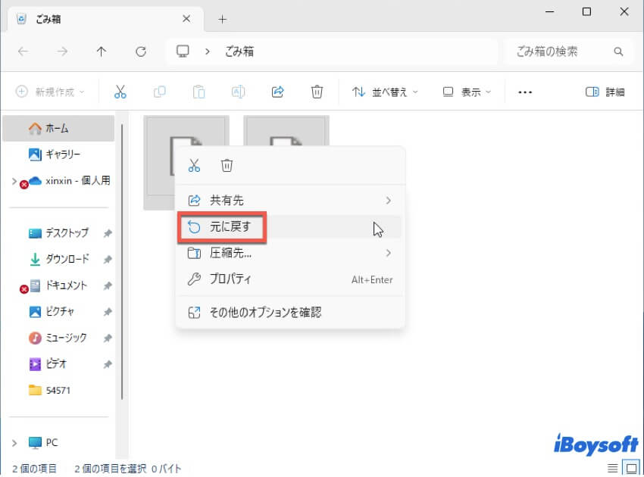Open the 54571 folder in the sidebar
The width and height of the screenshot is (644, 477).
click(58, 390)
